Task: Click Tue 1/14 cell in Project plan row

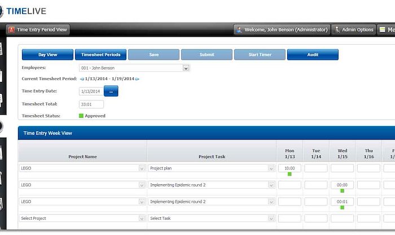Action: tap(316, 168)
